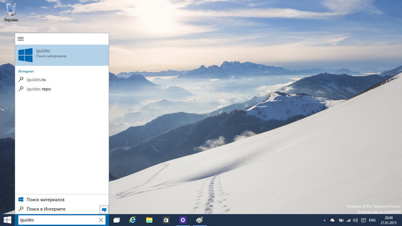Open File Explorer from taskbar
This screenshot has width=402, height=226.
(x=150, y=220)
